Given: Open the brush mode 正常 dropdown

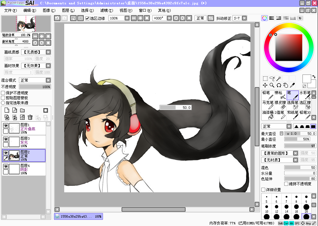Looking at the screenshot, I should point(289,126).
